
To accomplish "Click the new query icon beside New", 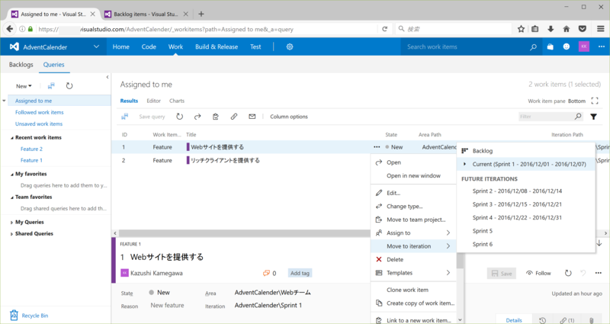I will tap(51, 86).
